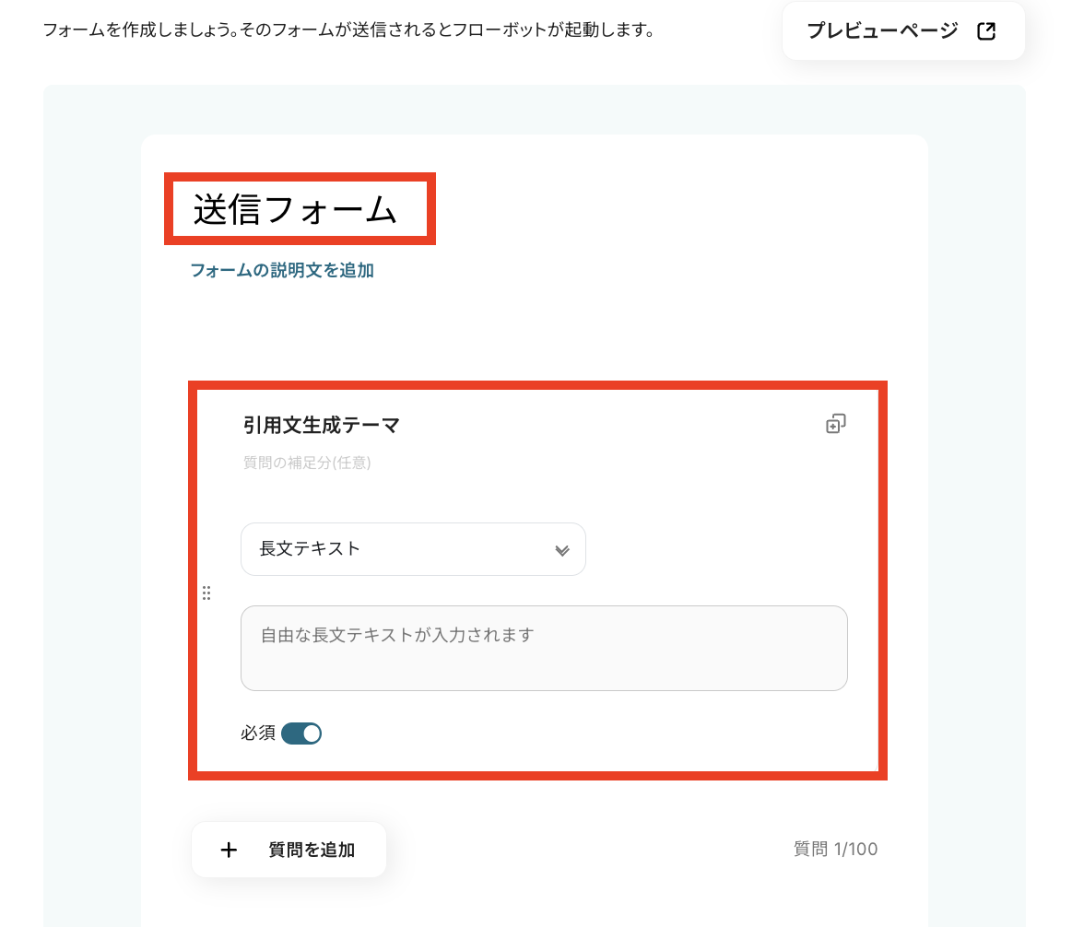The height and width of the screenshot is (927, 1072).
Task: Click the duplicate question icon
Action: point(835,424)
